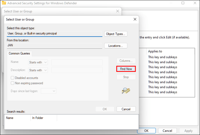
Task: Click the Description query text field
Action: click(x=77, y=70)
